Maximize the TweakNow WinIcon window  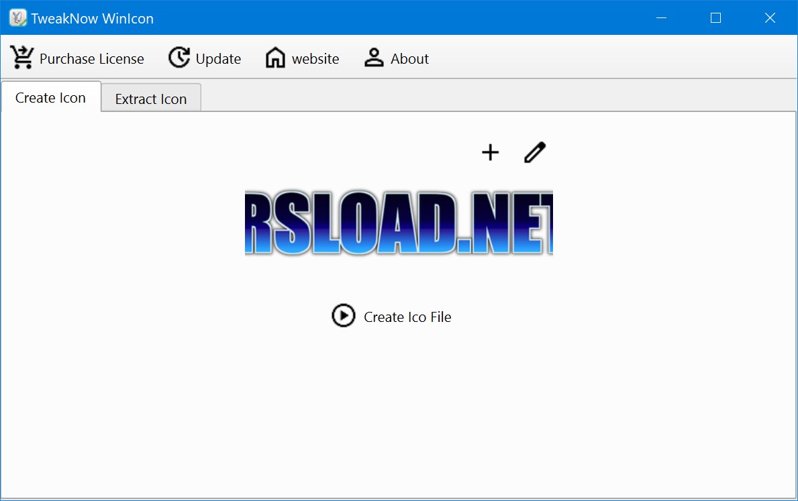[715, 18]
